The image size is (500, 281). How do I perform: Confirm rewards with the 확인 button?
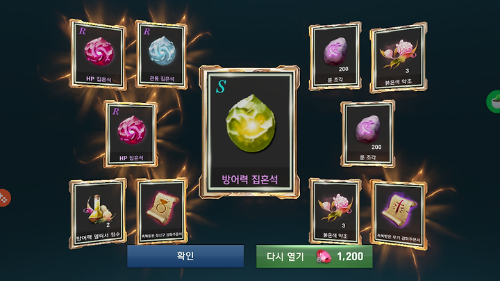[x=185, y=256]
